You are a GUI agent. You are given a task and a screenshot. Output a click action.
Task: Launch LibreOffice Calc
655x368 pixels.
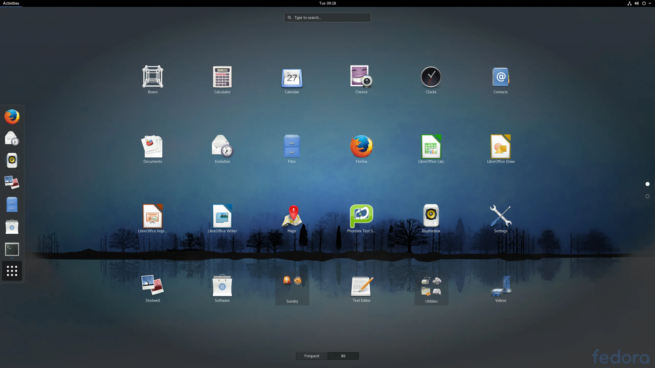click(431, 146)
